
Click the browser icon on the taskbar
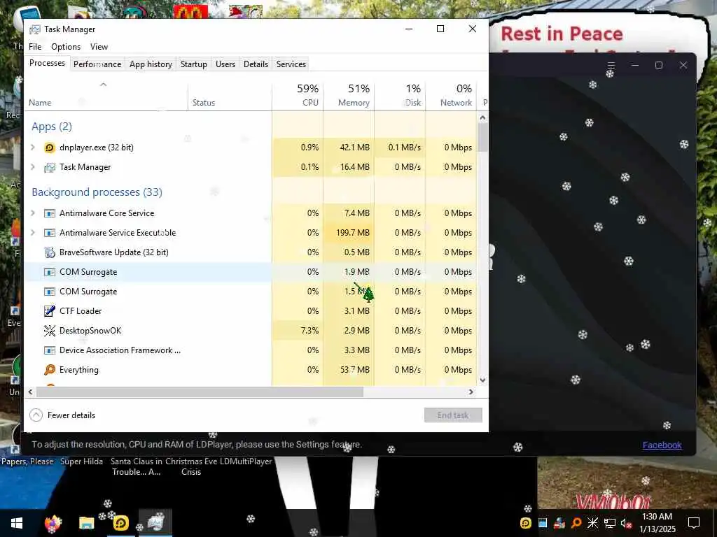click(x=53, y=523)
